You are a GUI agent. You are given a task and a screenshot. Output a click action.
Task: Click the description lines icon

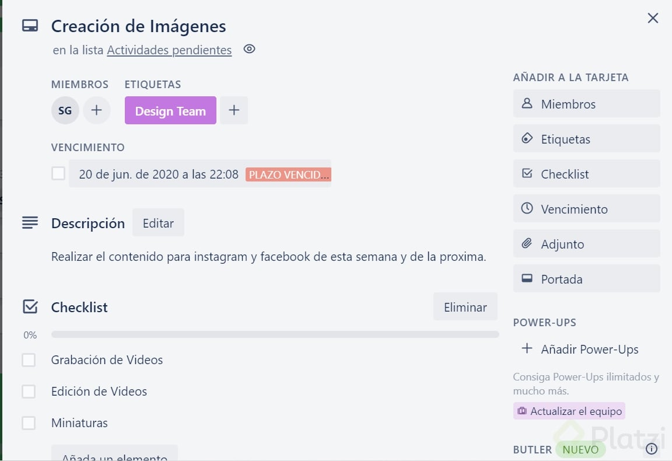pyautogui.click(x=30, y=222)
